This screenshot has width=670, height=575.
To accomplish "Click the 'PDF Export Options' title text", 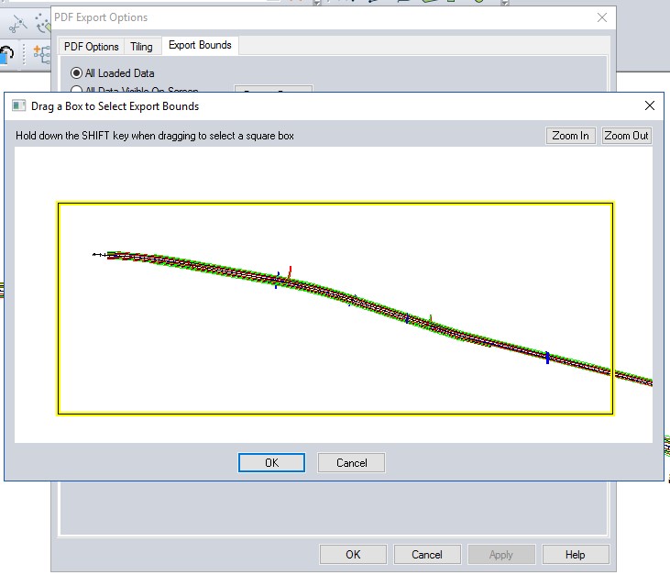I will click(x=101, y=17).
